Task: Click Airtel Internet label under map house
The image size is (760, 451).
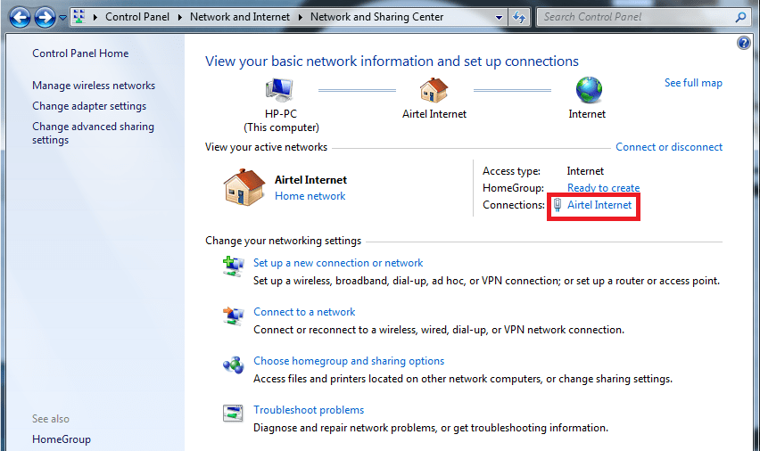Action: [x=434, y=114]
